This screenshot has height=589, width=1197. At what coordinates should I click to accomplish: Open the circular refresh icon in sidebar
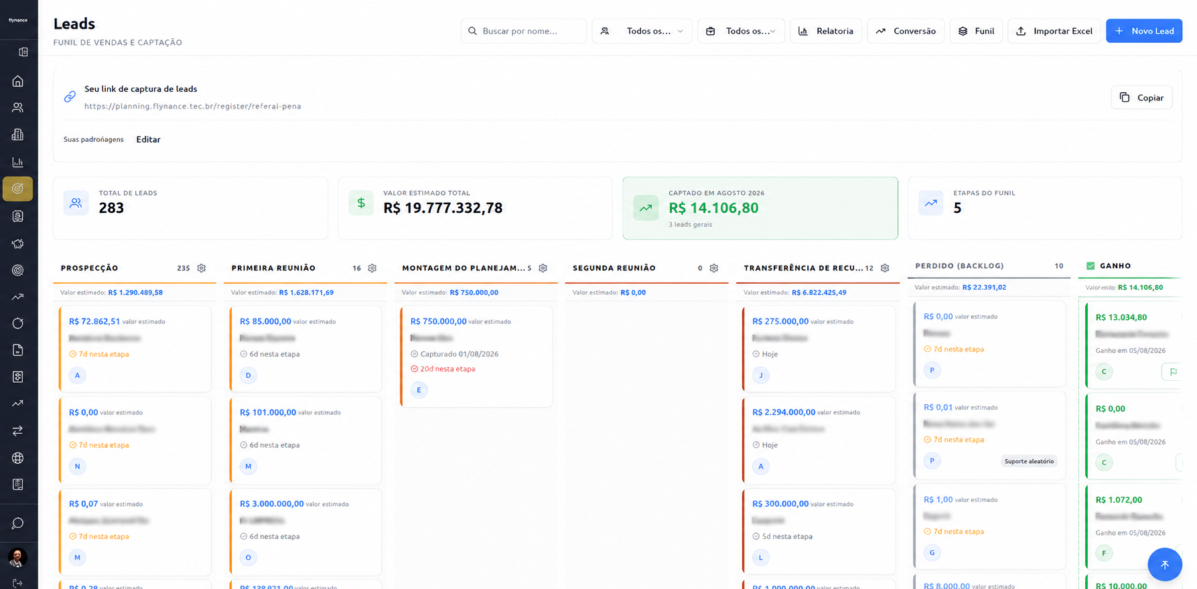pos(18,323)
